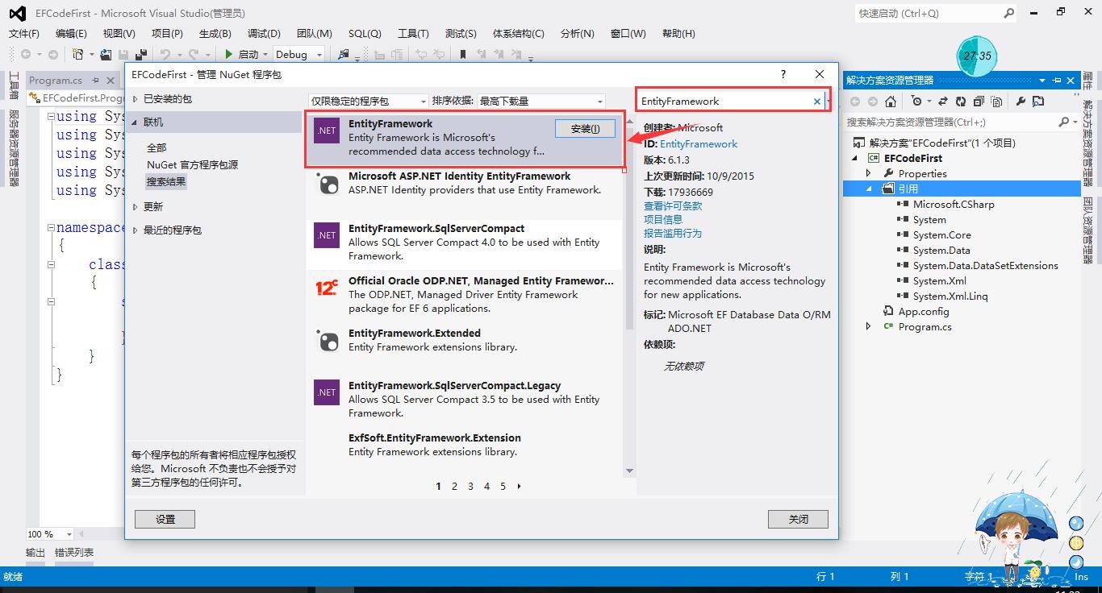This screenshot has height=593, width=1102.
Task: Click the Show All Files icon
Action: click(997, 102)
